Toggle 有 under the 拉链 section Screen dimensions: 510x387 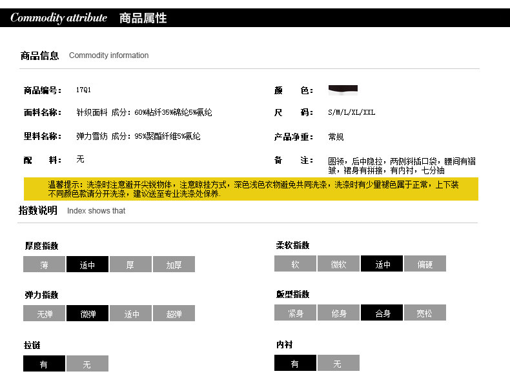coord(44,364)
